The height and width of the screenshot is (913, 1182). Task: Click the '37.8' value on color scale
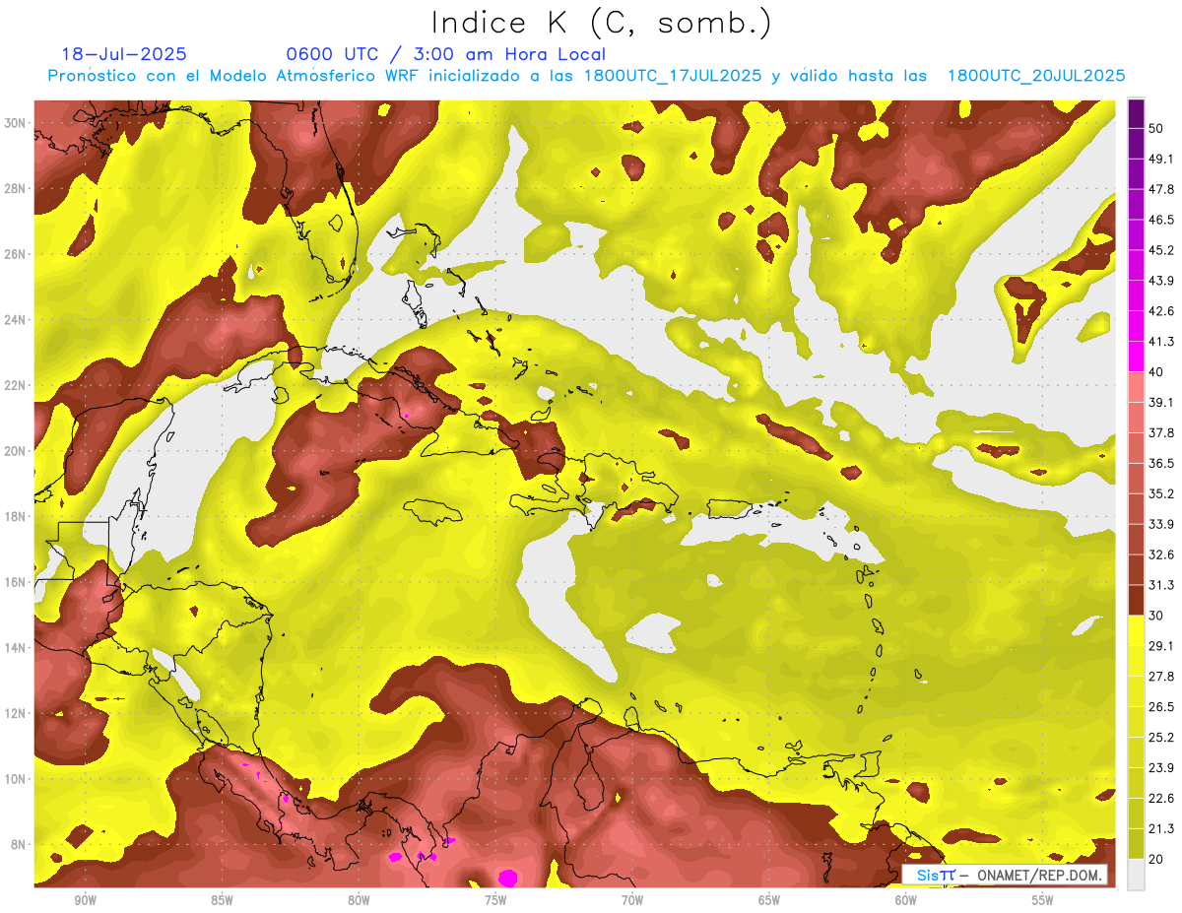tap(1161, 432)
